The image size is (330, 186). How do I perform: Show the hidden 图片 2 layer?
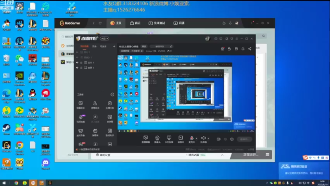pos(77,52)
